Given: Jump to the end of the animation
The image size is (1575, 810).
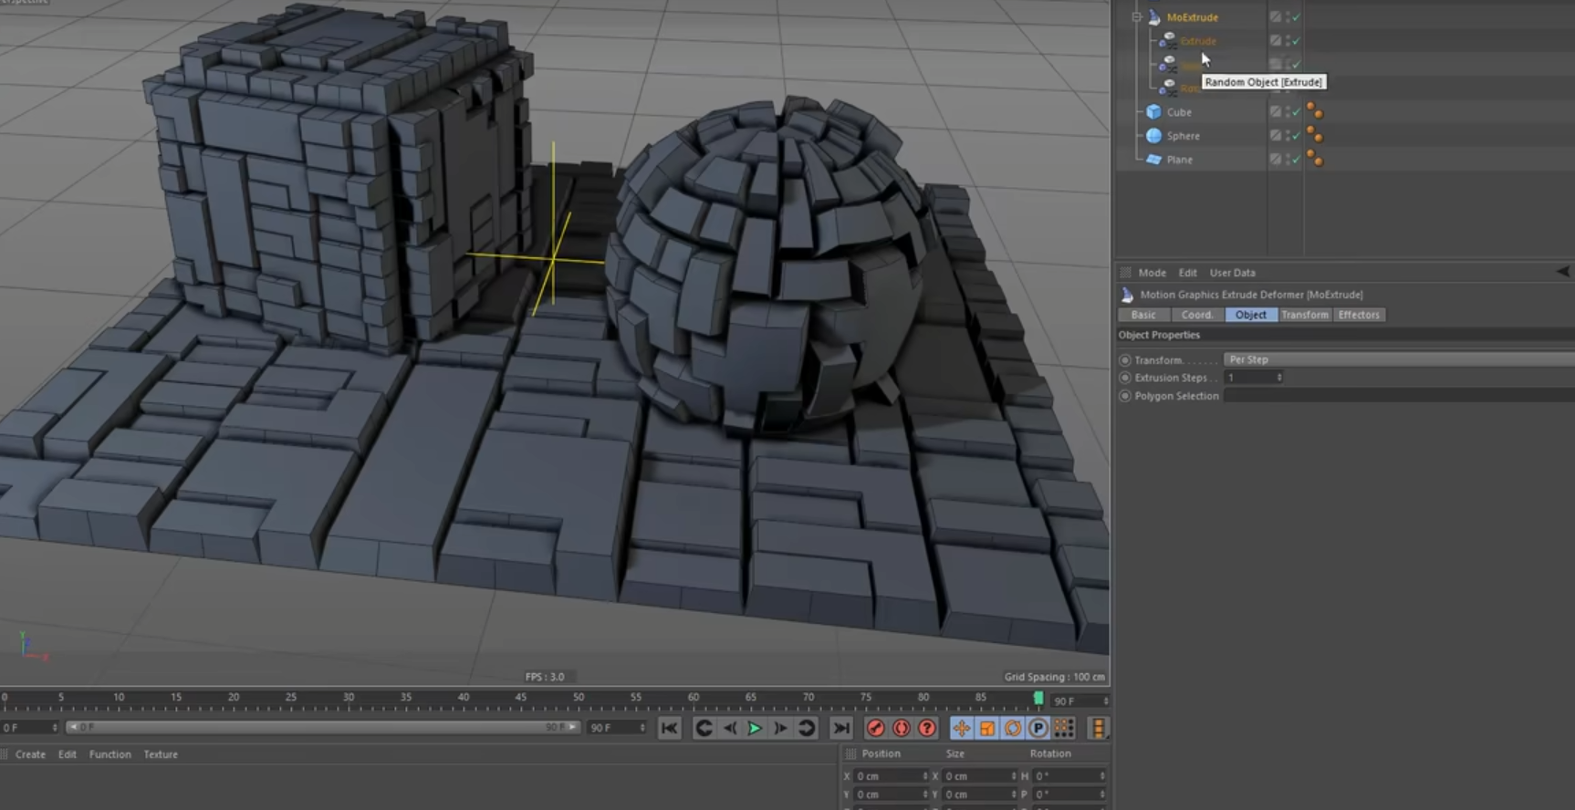Looking at the screenshot, I should point(840,728).
